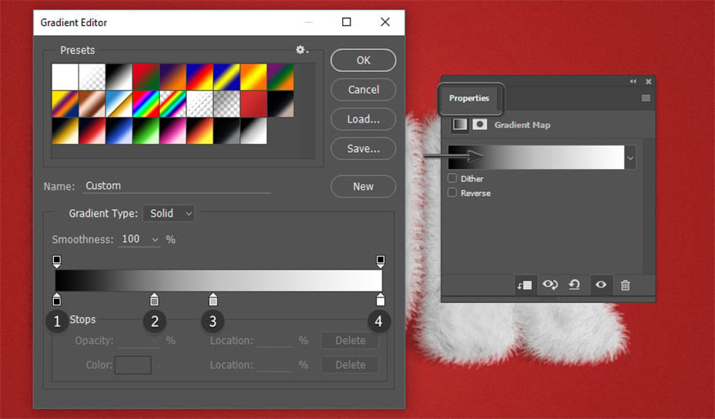715x419 pixels.
Task: Switch to the Properties tab
Action: click(469, 98)
